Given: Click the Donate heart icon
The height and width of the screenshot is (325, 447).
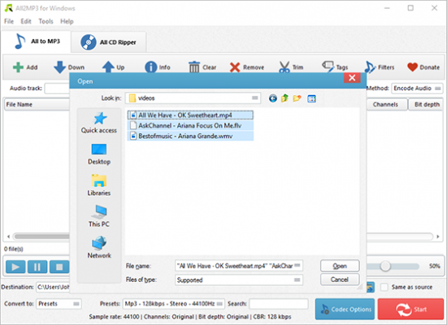Looking at the screenshot, I should tap(412, 67).
